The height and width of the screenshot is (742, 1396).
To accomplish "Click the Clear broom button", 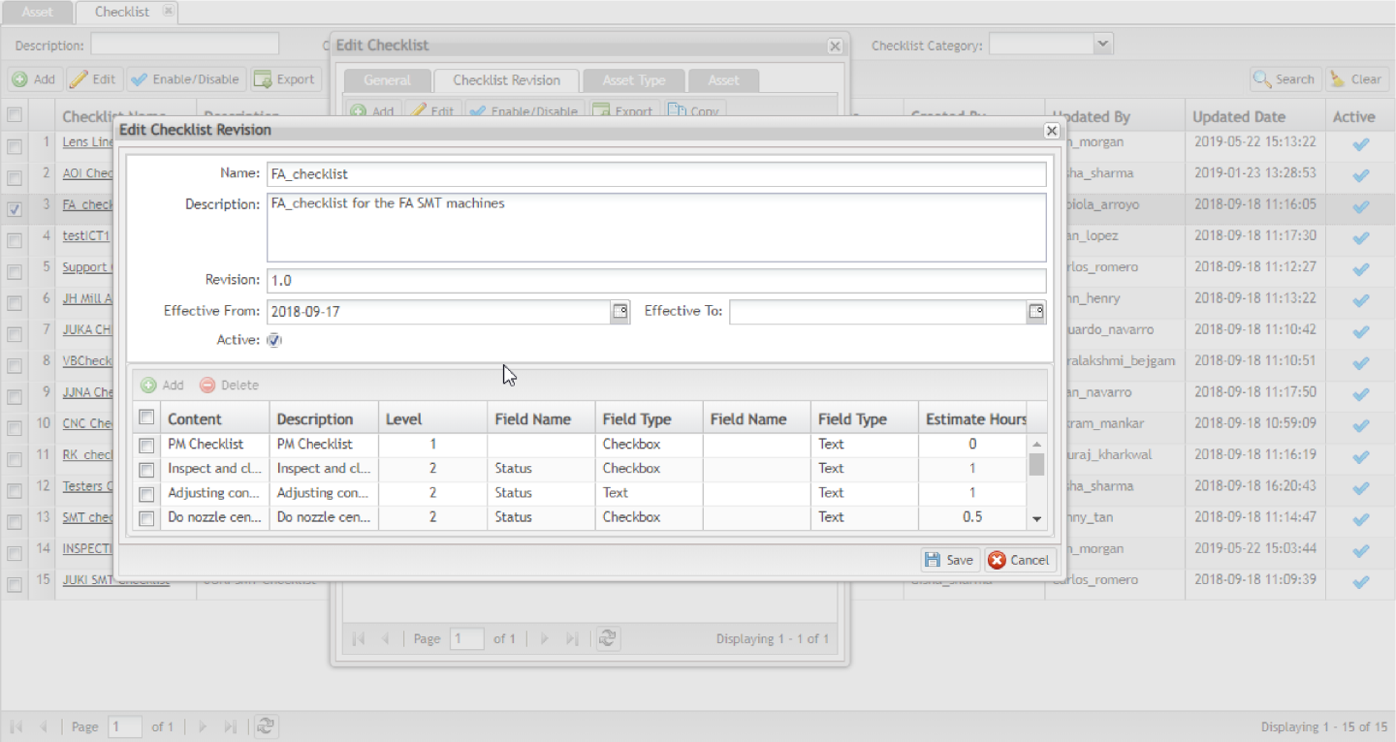I will [x=1356, y=79].
